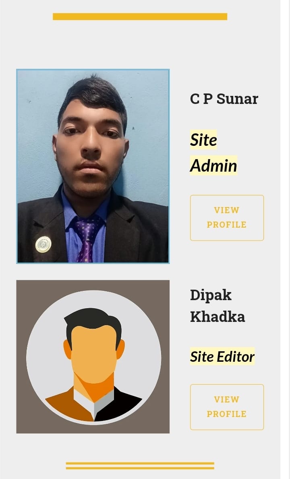Click the C P Sunar name heading
Image resolution: width=290 pixels, height=479 pixels.
224,99
